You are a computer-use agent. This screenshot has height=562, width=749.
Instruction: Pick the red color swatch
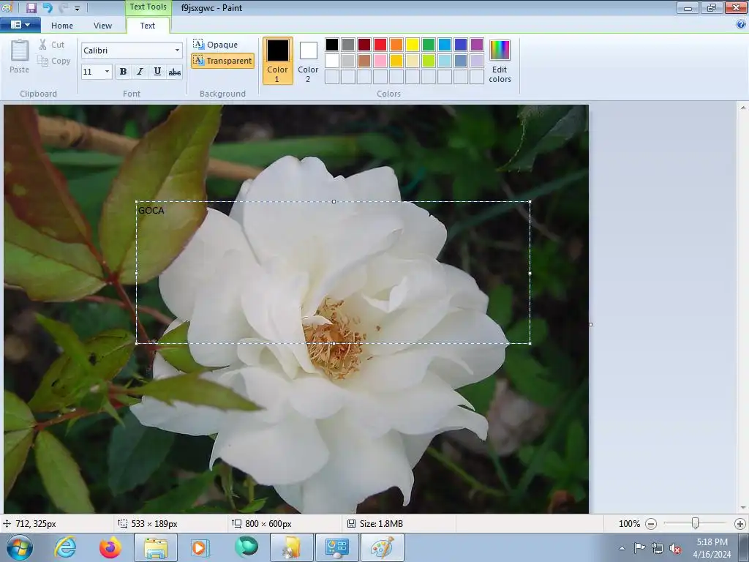pos(380,45)
